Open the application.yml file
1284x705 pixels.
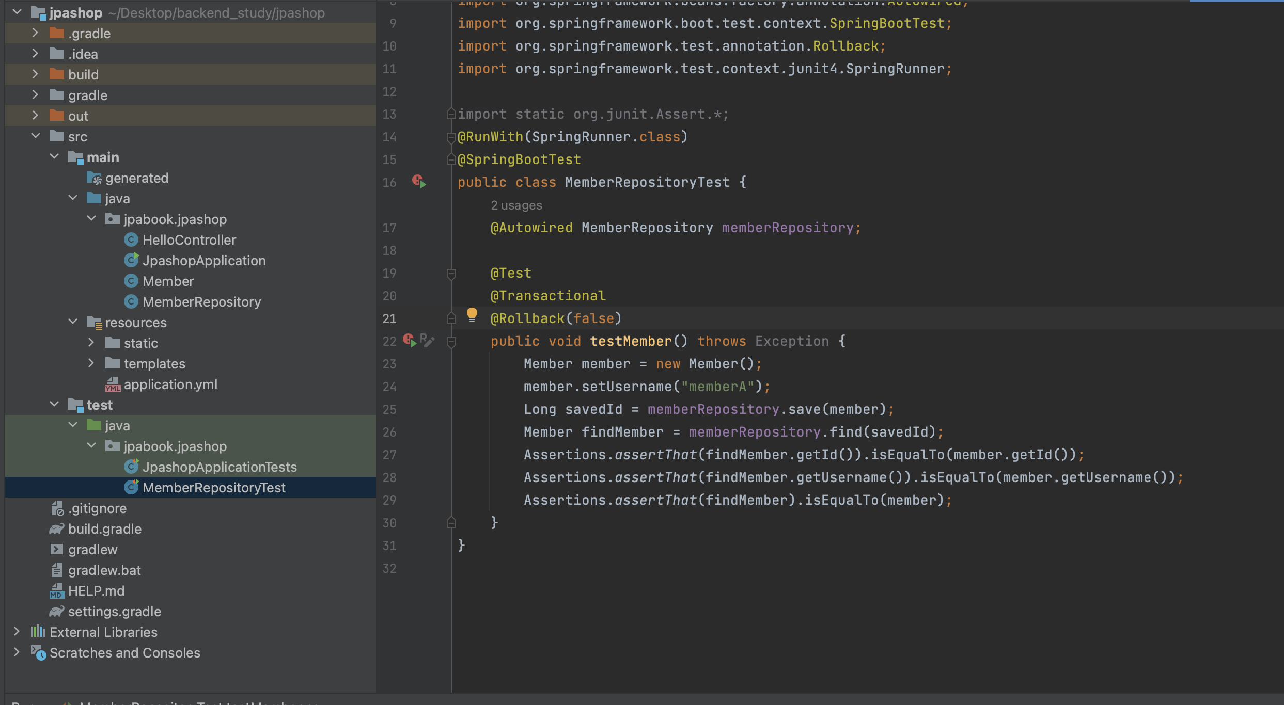pyautogui.click(x=170, y=384)
